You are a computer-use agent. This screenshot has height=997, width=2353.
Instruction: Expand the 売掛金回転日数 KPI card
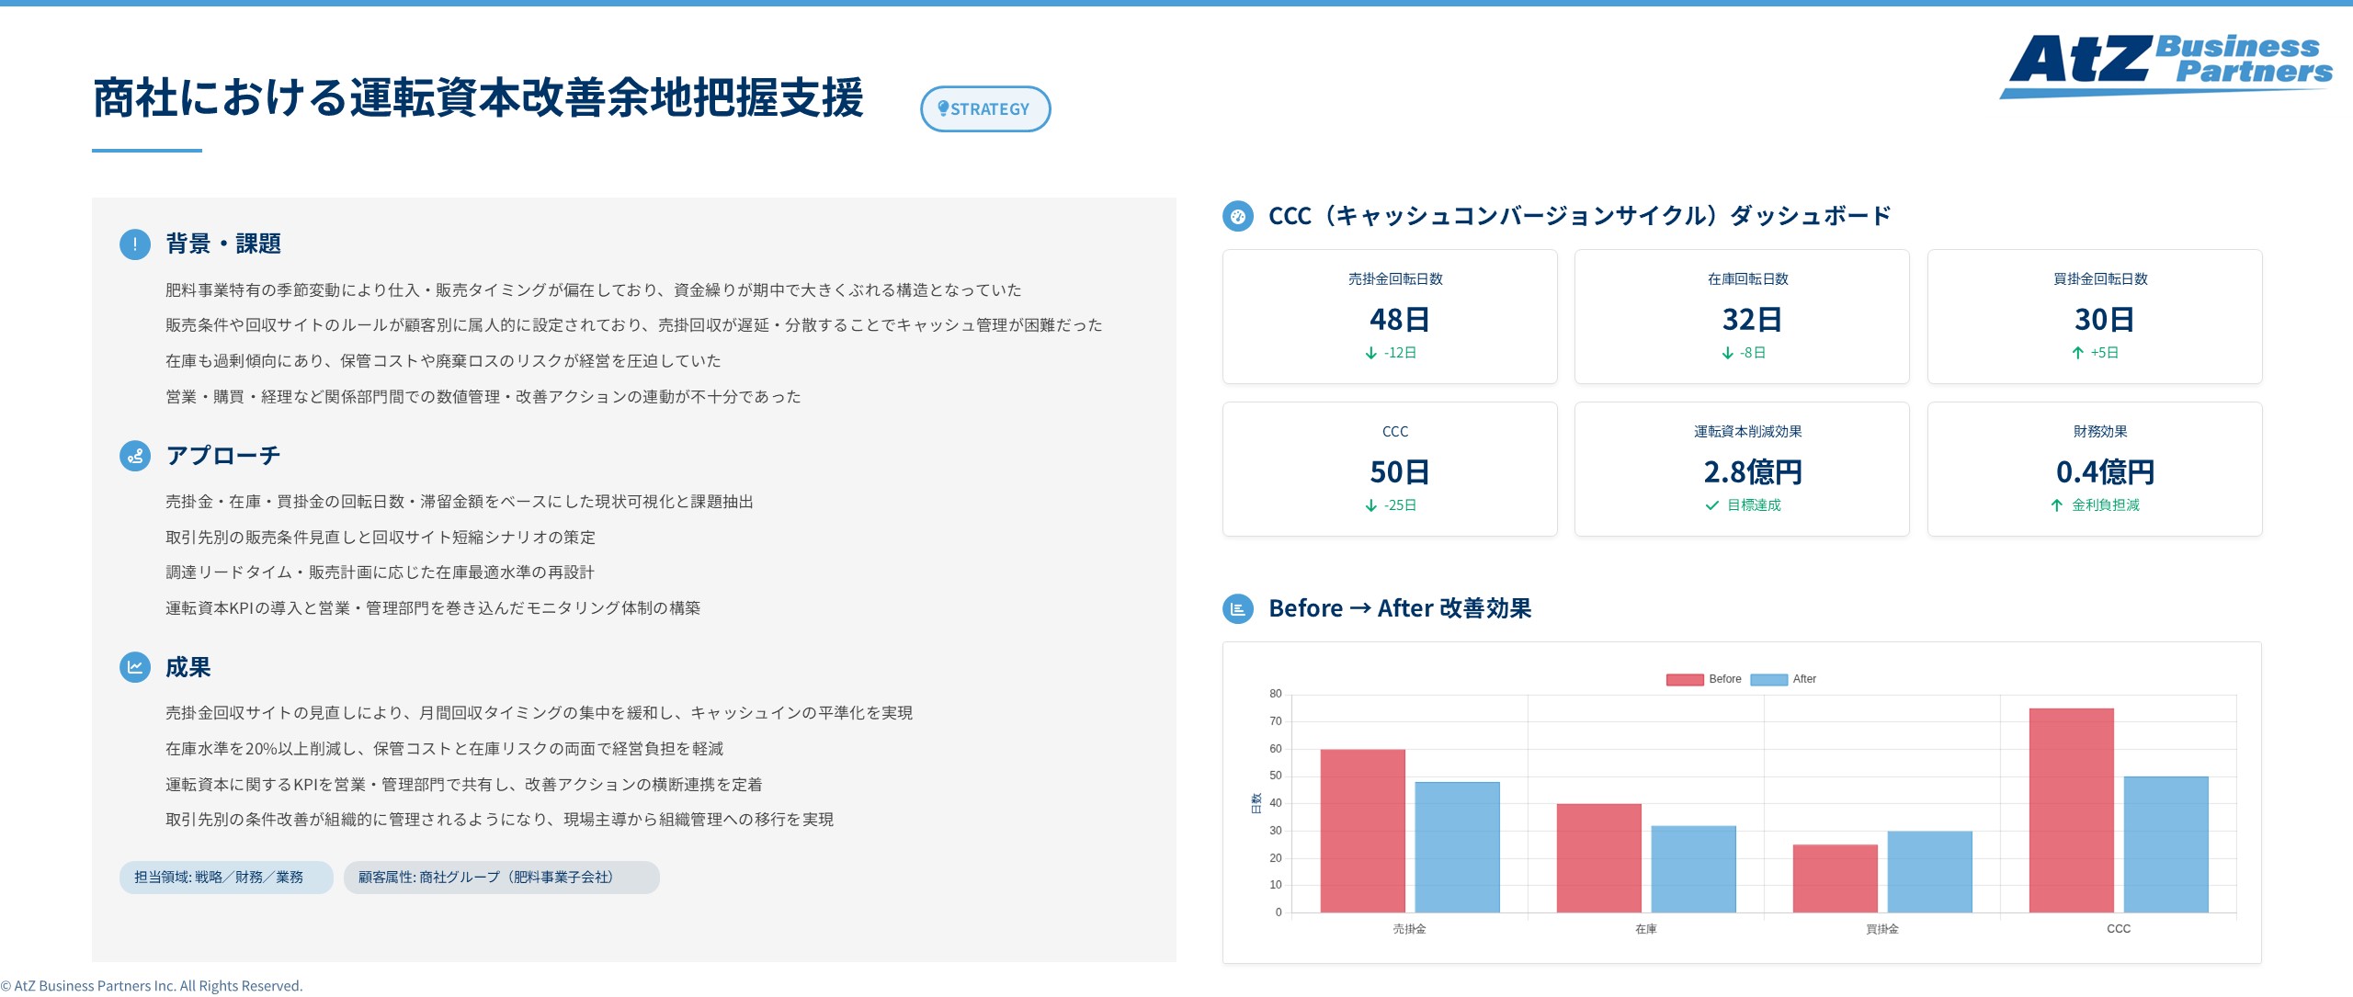1390,317
